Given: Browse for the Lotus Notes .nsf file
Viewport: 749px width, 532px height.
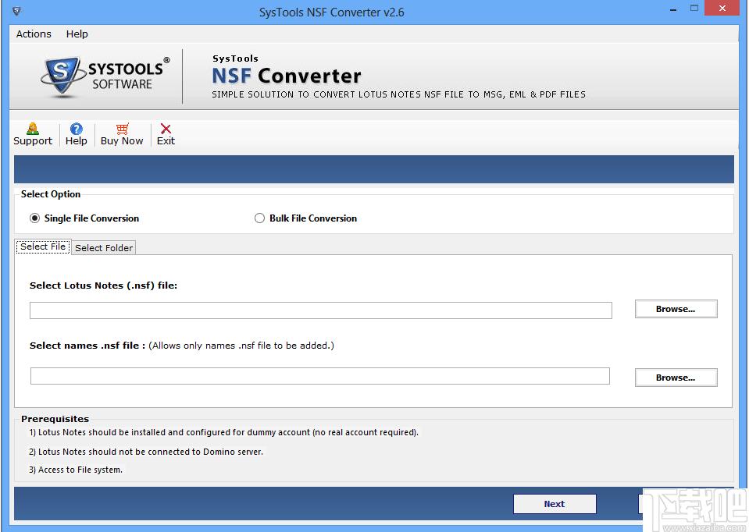Looking at the screenshot, I should (676, 309).
